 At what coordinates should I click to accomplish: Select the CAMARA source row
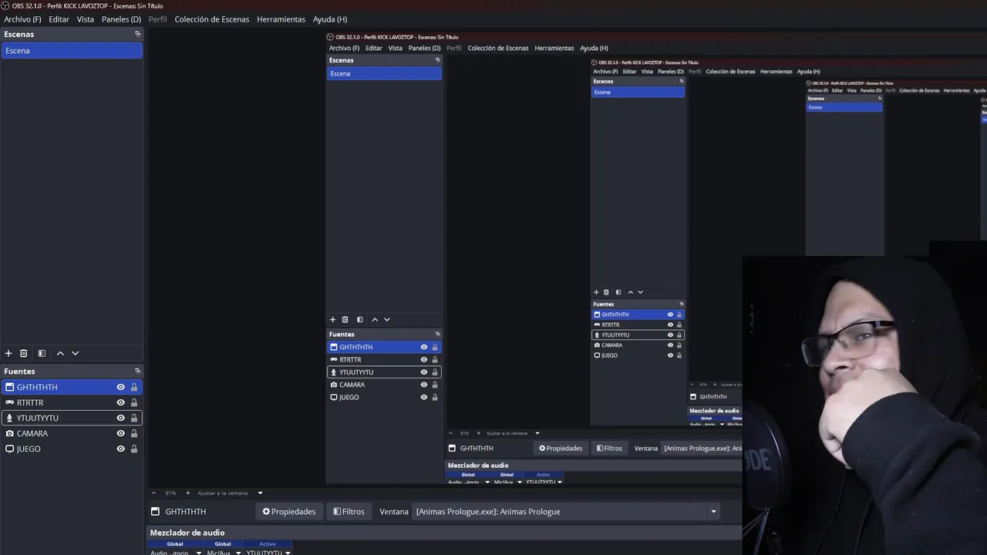[72, 433]
